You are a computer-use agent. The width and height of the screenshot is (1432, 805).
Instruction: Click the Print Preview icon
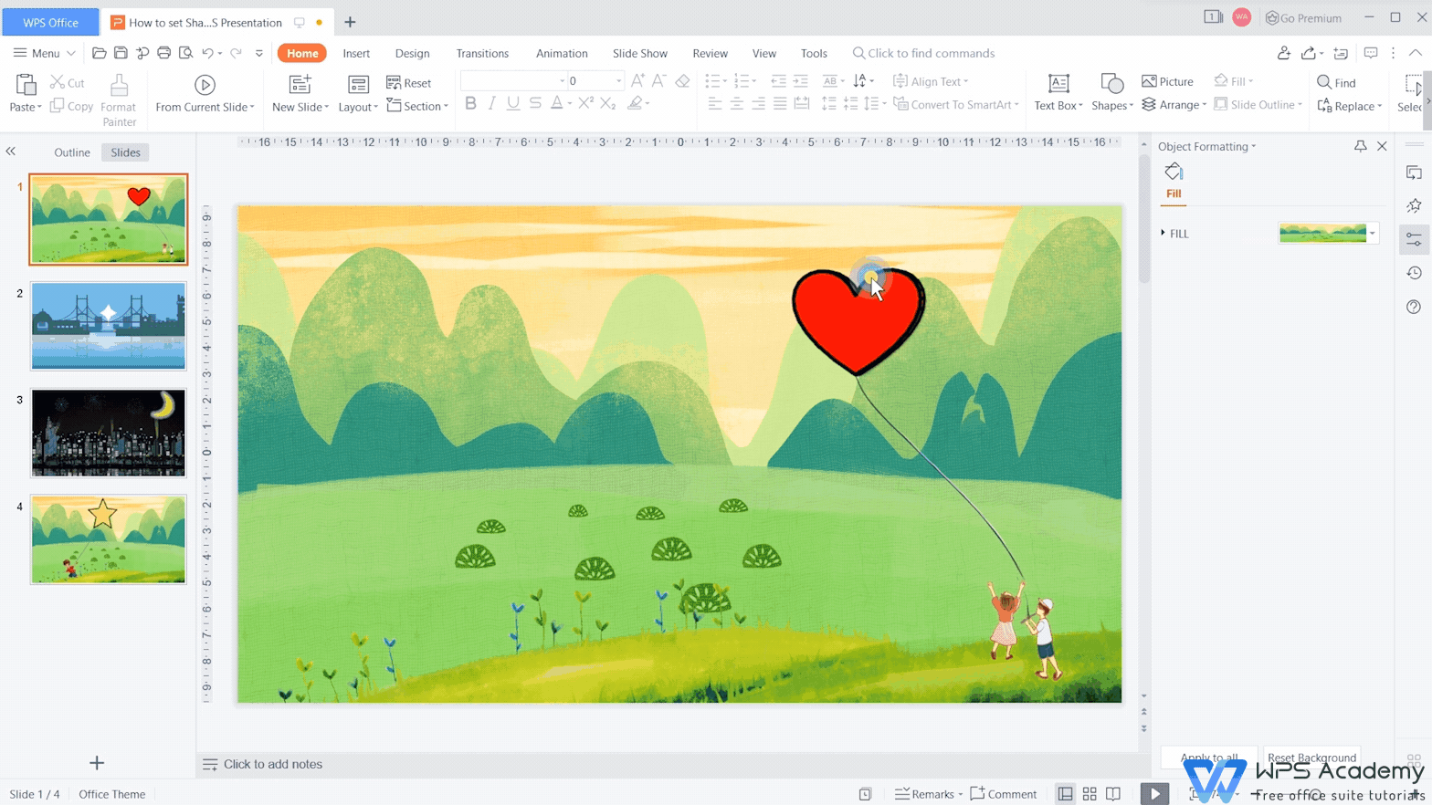(x=186, y=53)
